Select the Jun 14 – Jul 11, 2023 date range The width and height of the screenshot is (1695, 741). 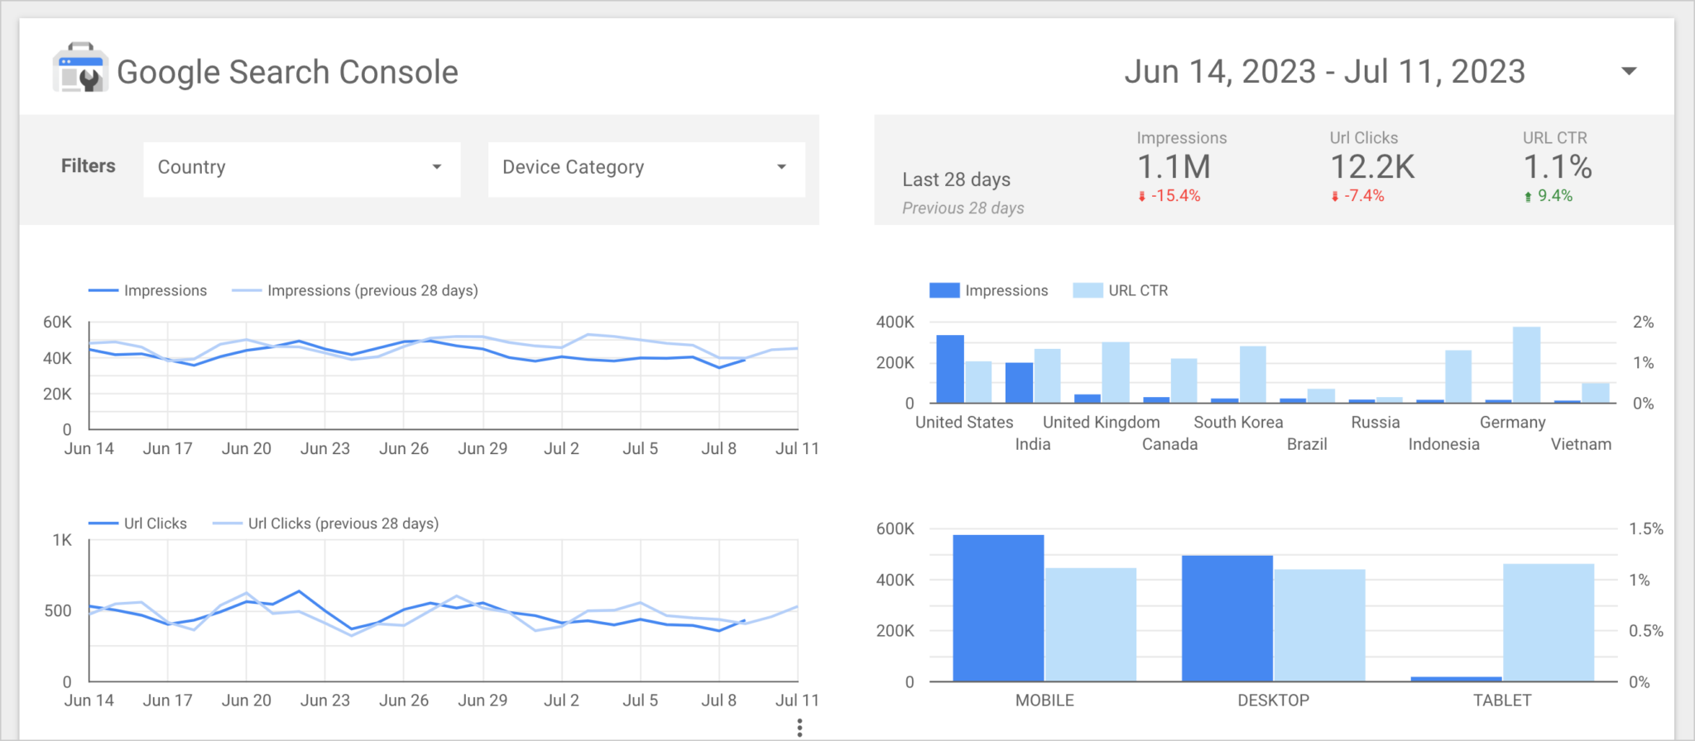tap(1324, 72)
